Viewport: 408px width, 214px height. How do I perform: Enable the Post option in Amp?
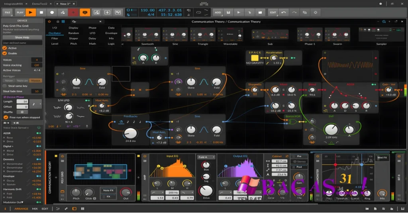[299, 167]
